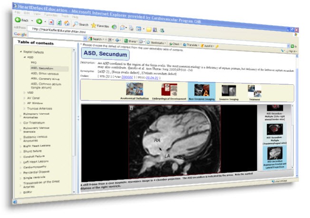Viewport: 310px width, 218px height.
Task: Select PFO in table of contents
Action: pyautogui.click(x=34, y=62)
